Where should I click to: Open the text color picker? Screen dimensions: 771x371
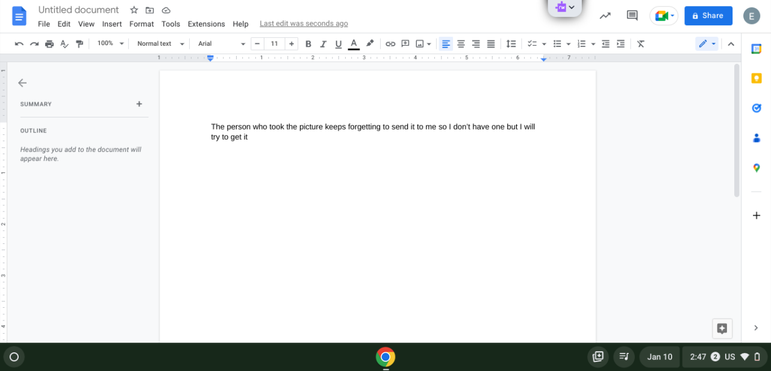pyautogui.click(x=354, y=44)
